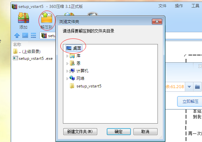Screen dimensions: 202x142
Task: Switch to list view mode icon
Action: (33, 35)
